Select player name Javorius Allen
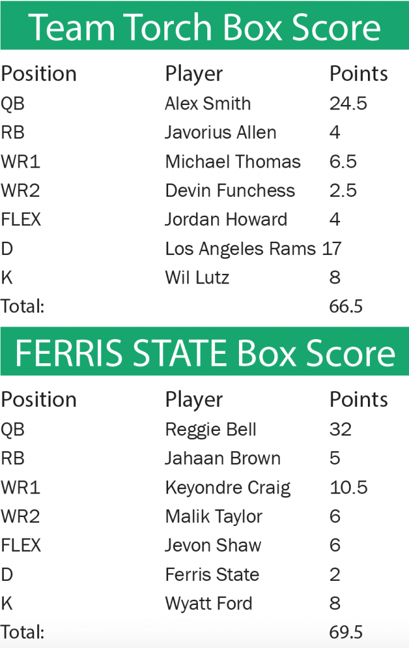The width and height of the screenshot is (409, 648). 221,133
